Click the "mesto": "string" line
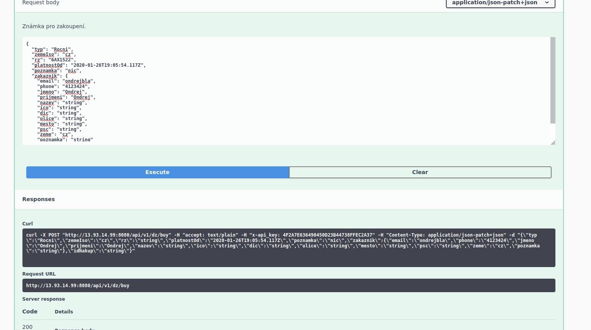This screenshot has width=591, height=330. 62,124
